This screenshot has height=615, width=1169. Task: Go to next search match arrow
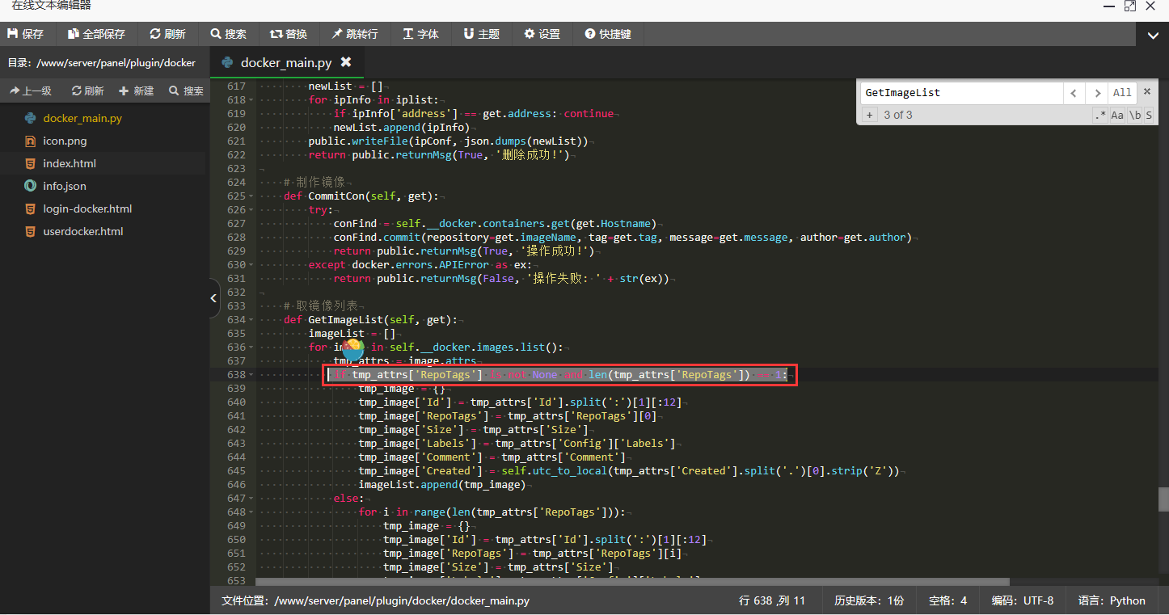point(1095,93)
